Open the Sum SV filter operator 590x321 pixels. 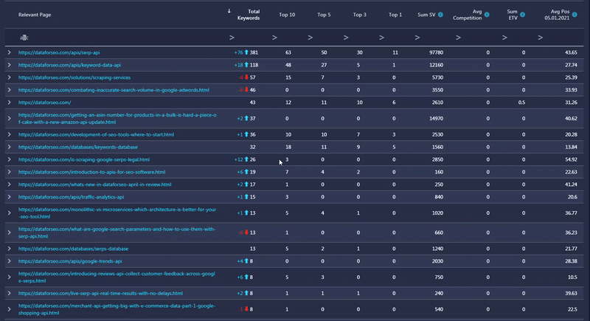tap(417, 37)
